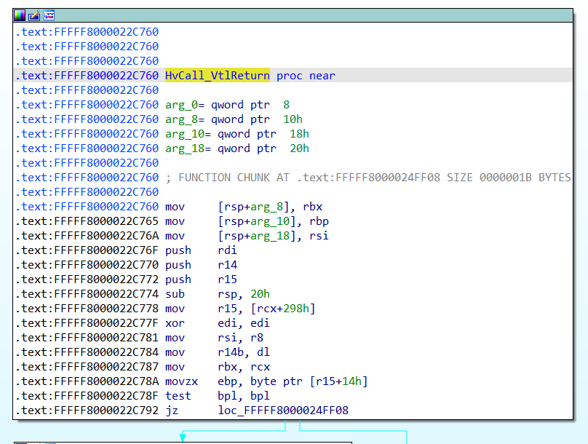Click the push rdi instruction

(x=201, y=250)
